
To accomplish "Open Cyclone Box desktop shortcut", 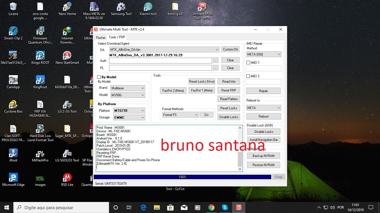I will (13, 107).
